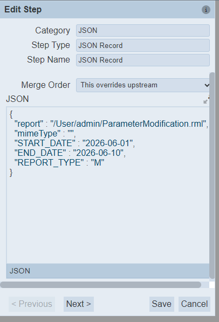This screenshot has height=322, width=219.
Task: Click the Category field showing JSON
Action: tap(143, 30)
